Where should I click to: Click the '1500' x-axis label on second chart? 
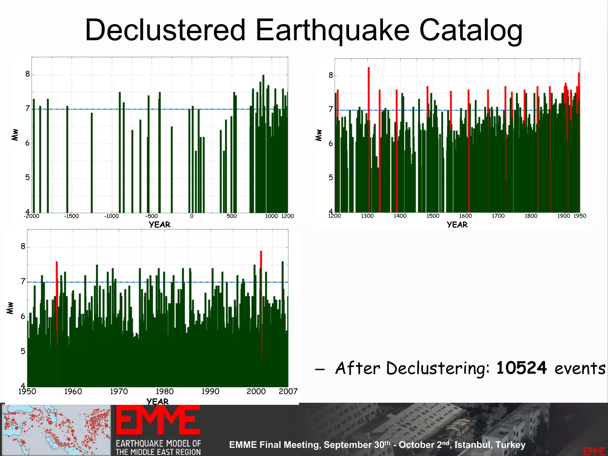433,216
